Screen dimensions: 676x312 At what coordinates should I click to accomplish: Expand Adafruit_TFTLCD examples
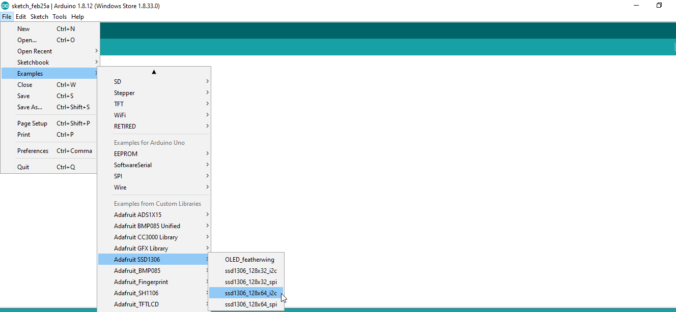click(x=154, y=304)
